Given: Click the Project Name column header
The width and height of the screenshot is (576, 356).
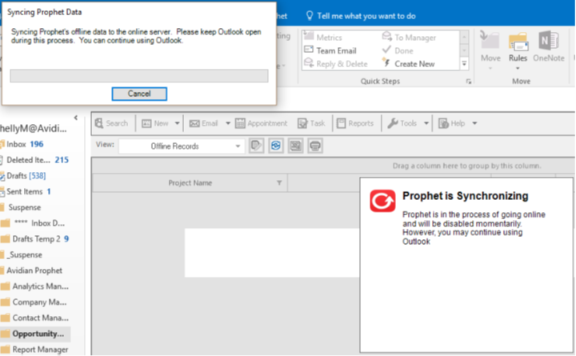Looking at the screenshot, I should [190, 183].
